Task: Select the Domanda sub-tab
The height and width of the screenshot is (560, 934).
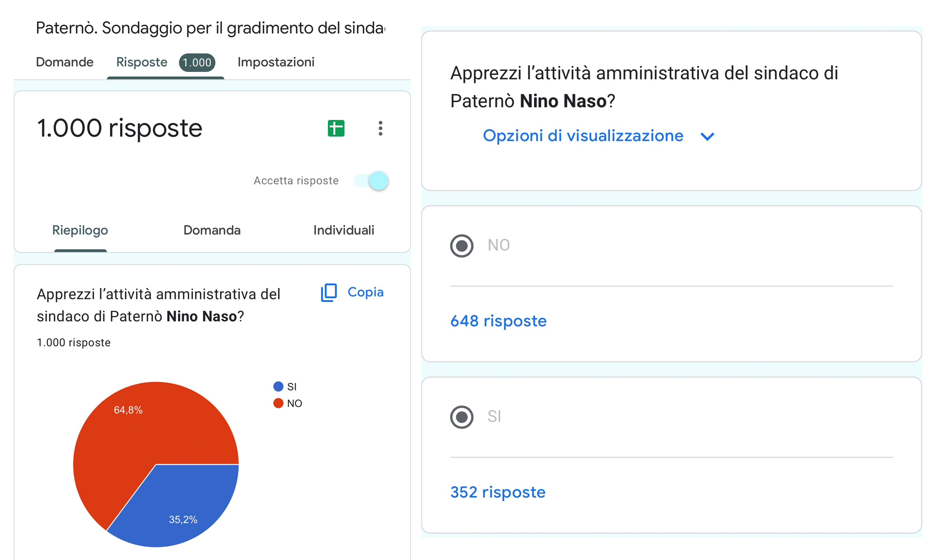Action: pos(212,230)
